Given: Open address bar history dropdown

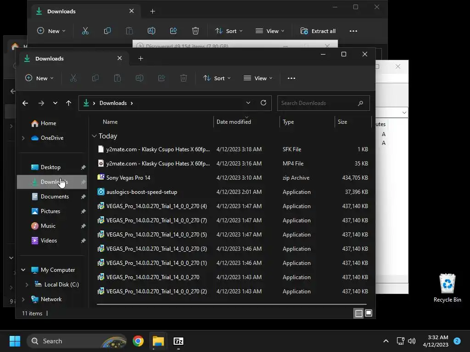Looking at the screenshot, I should [x=248, y=103].
